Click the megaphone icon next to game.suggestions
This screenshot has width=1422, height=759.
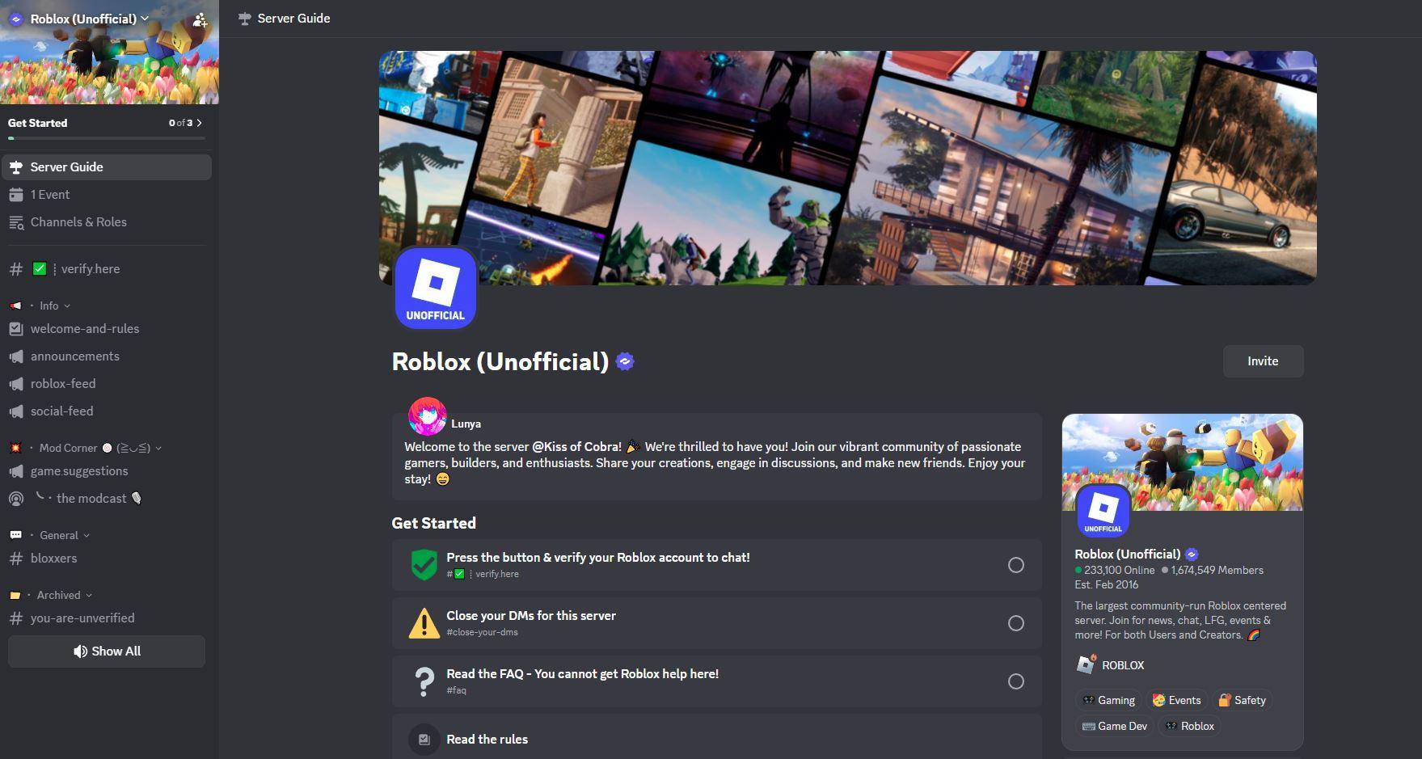pos(16,471)
